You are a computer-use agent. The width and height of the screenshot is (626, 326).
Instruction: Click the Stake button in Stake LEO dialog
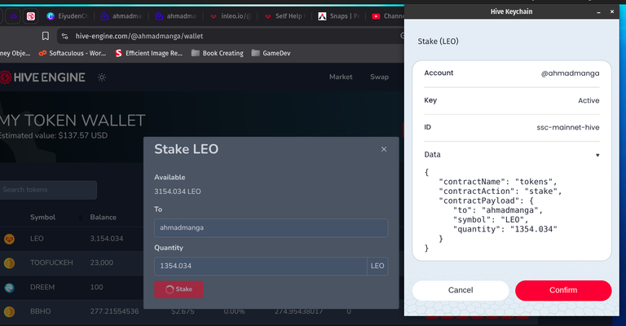point(179,289)
